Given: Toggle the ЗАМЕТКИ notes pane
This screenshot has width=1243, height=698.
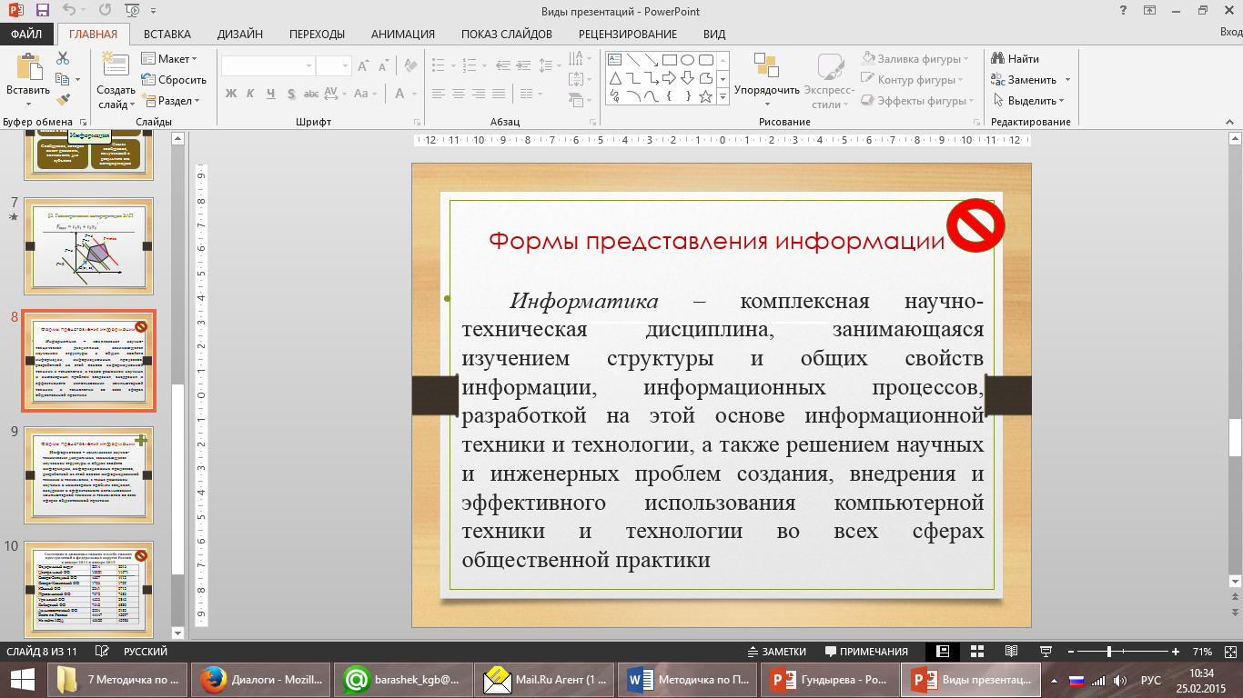Looking at the screenshot, I should (x=777, y=652).
